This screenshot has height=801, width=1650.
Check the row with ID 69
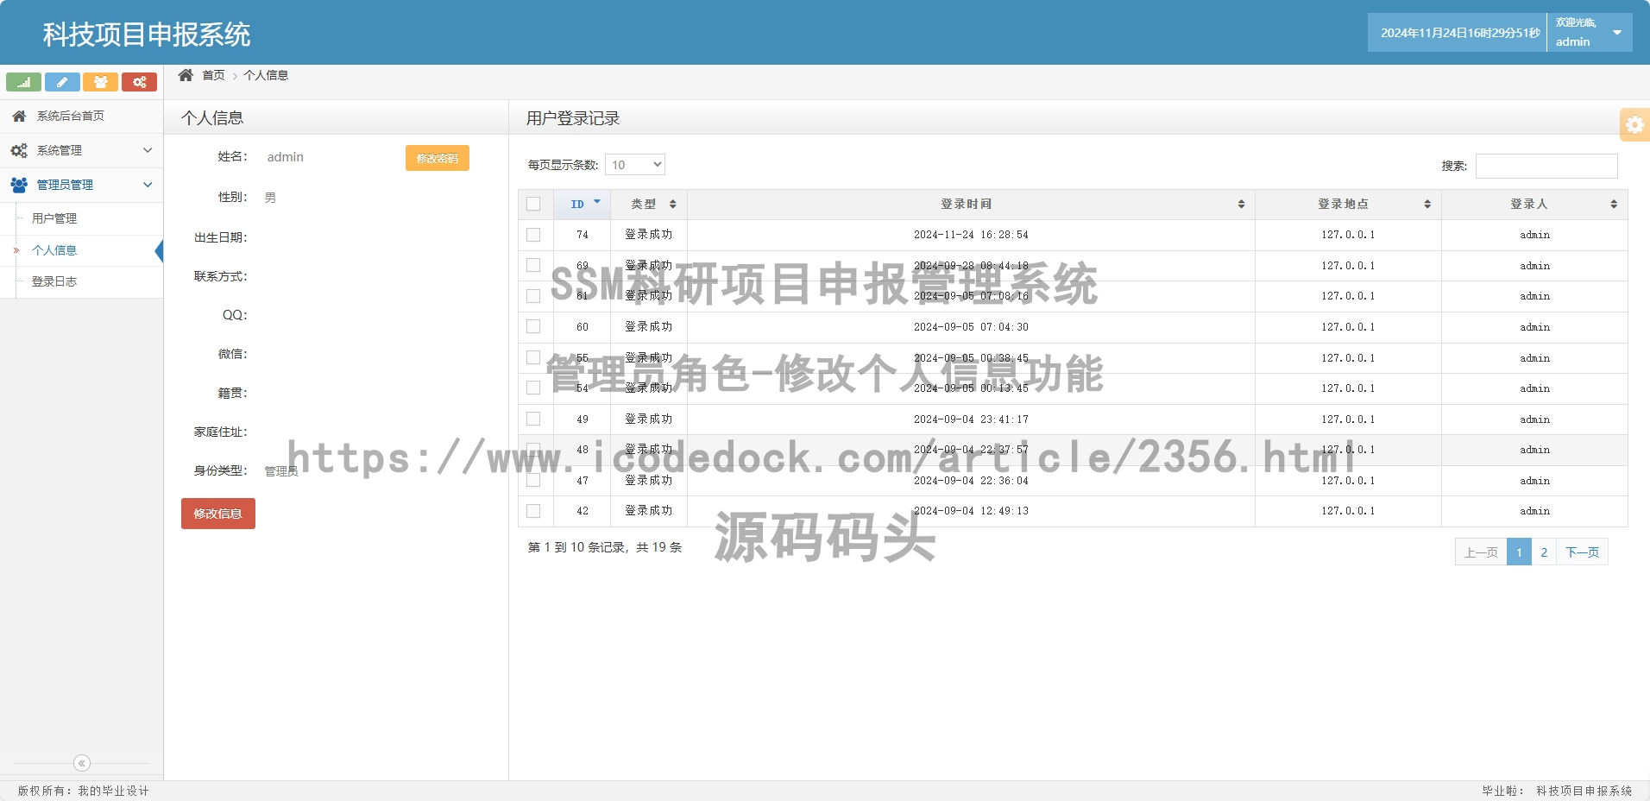click(x=533, y=265)
